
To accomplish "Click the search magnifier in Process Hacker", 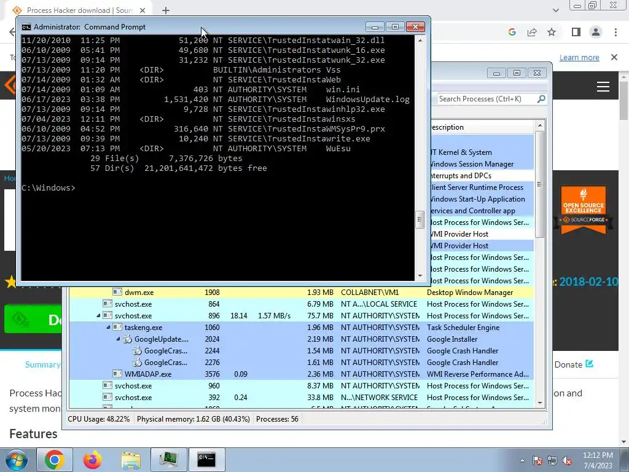I will [541, 99].
